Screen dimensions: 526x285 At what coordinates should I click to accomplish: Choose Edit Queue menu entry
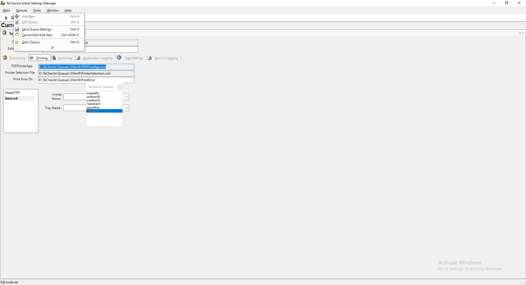pos(49,22)
